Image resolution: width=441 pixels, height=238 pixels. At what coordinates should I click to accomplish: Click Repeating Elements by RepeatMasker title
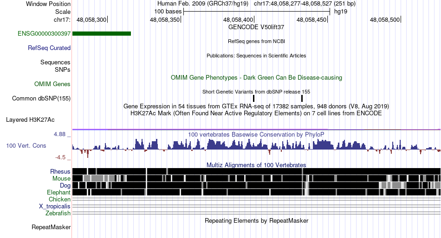(x=256, y=220)
